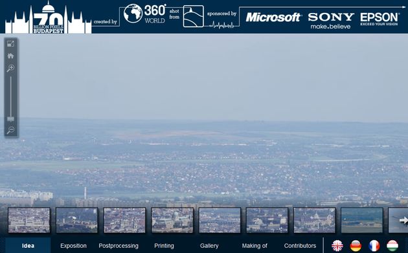Open the second thumbnail in strip

[x=77, y=220]
